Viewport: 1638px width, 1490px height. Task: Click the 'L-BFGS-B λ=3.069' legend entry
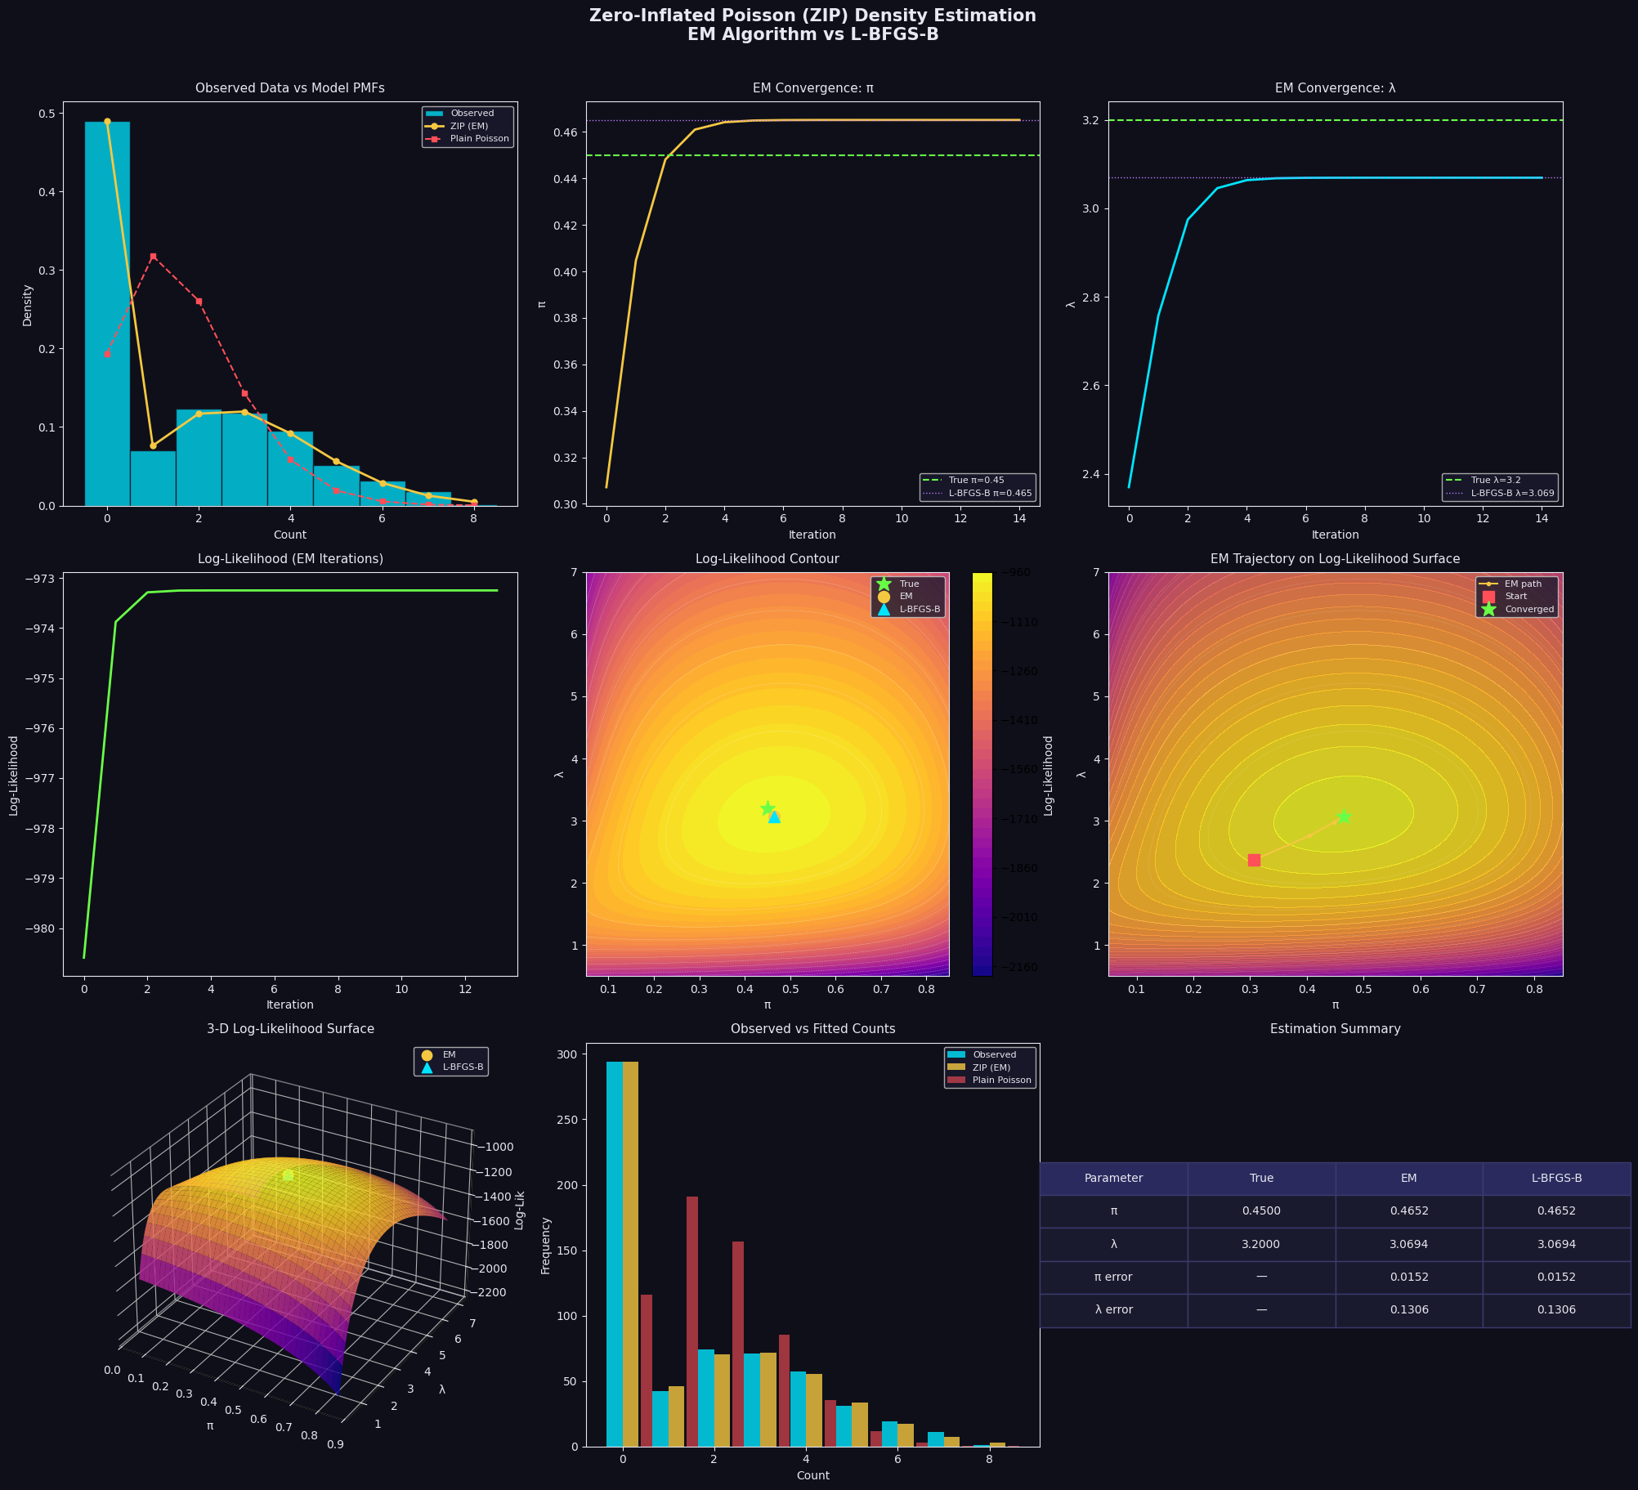(1512, 494)
